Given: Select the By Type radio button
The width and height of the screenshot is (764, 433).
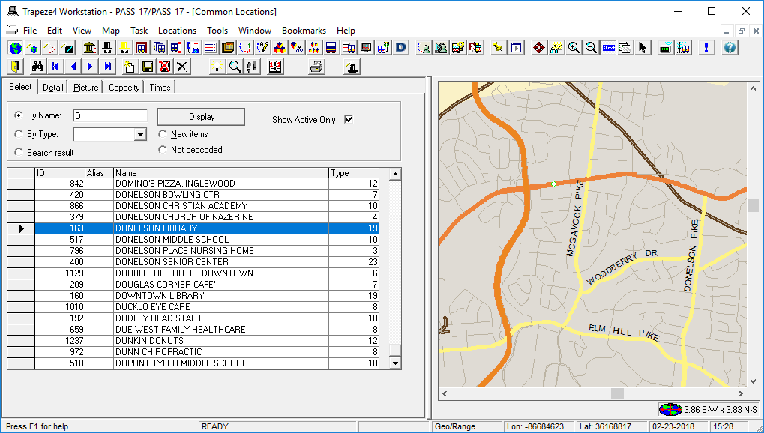Looking at the screenshot, I should point(17,133).
